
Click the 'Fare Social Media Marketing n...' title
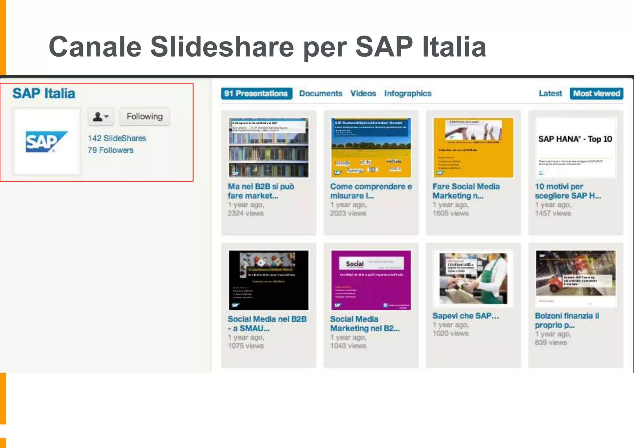466,191
